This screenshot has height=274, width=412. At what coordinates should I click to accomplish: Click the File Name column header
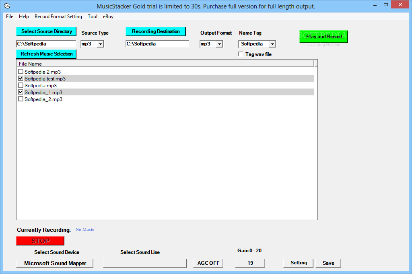click(165, 64)
